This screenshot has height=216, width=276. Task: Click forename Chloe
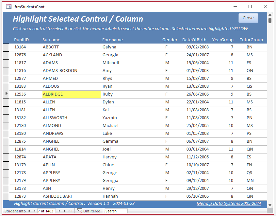108,165
